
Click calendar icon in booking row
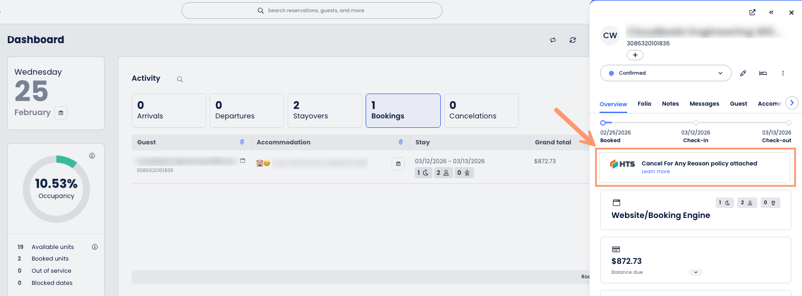click(398, 164)
